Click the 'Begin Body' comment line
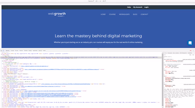195x108 pixels. coord(7,56)
